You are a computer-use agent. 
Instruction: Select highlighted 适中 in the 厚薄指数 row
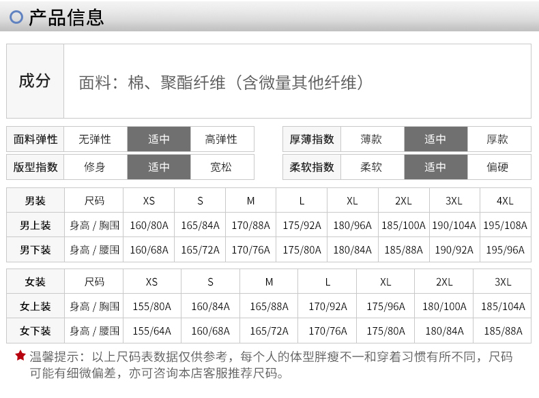click(436, 139)
